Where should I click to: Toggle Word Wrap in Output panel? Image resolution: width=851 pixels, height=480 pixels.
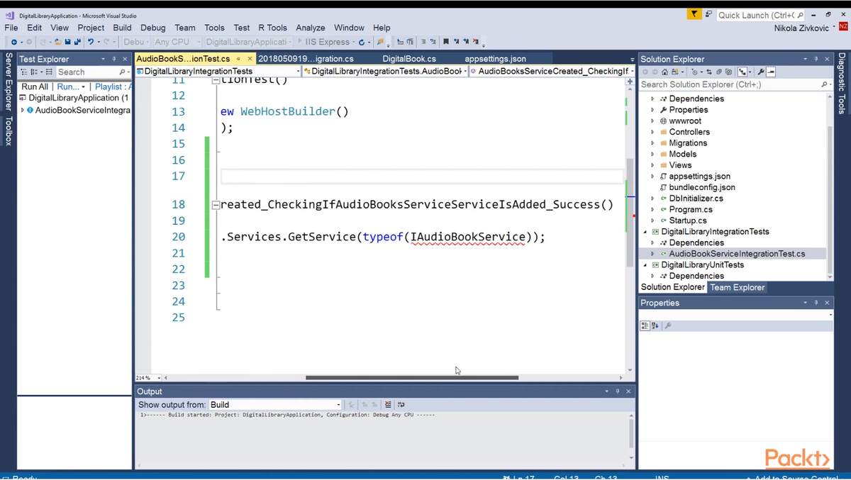tap(401, 405)
